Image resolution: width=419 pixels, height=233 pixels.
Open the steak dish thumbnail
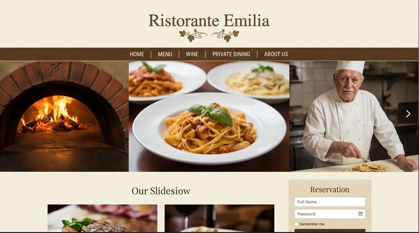(x=102, y=219)
